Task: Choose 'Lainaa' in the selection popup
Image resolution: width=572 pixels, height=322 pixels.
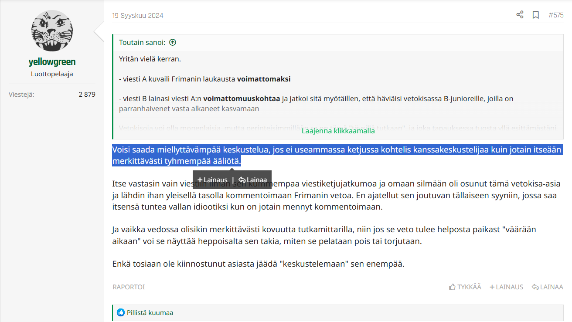Action: point(253,180)
